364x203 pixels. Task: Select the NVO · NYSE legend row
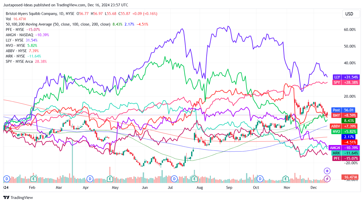22,46
